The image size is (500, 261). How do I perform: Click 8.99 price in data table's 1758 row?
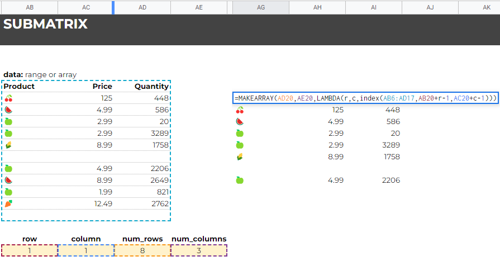click(x=104, y=145)
